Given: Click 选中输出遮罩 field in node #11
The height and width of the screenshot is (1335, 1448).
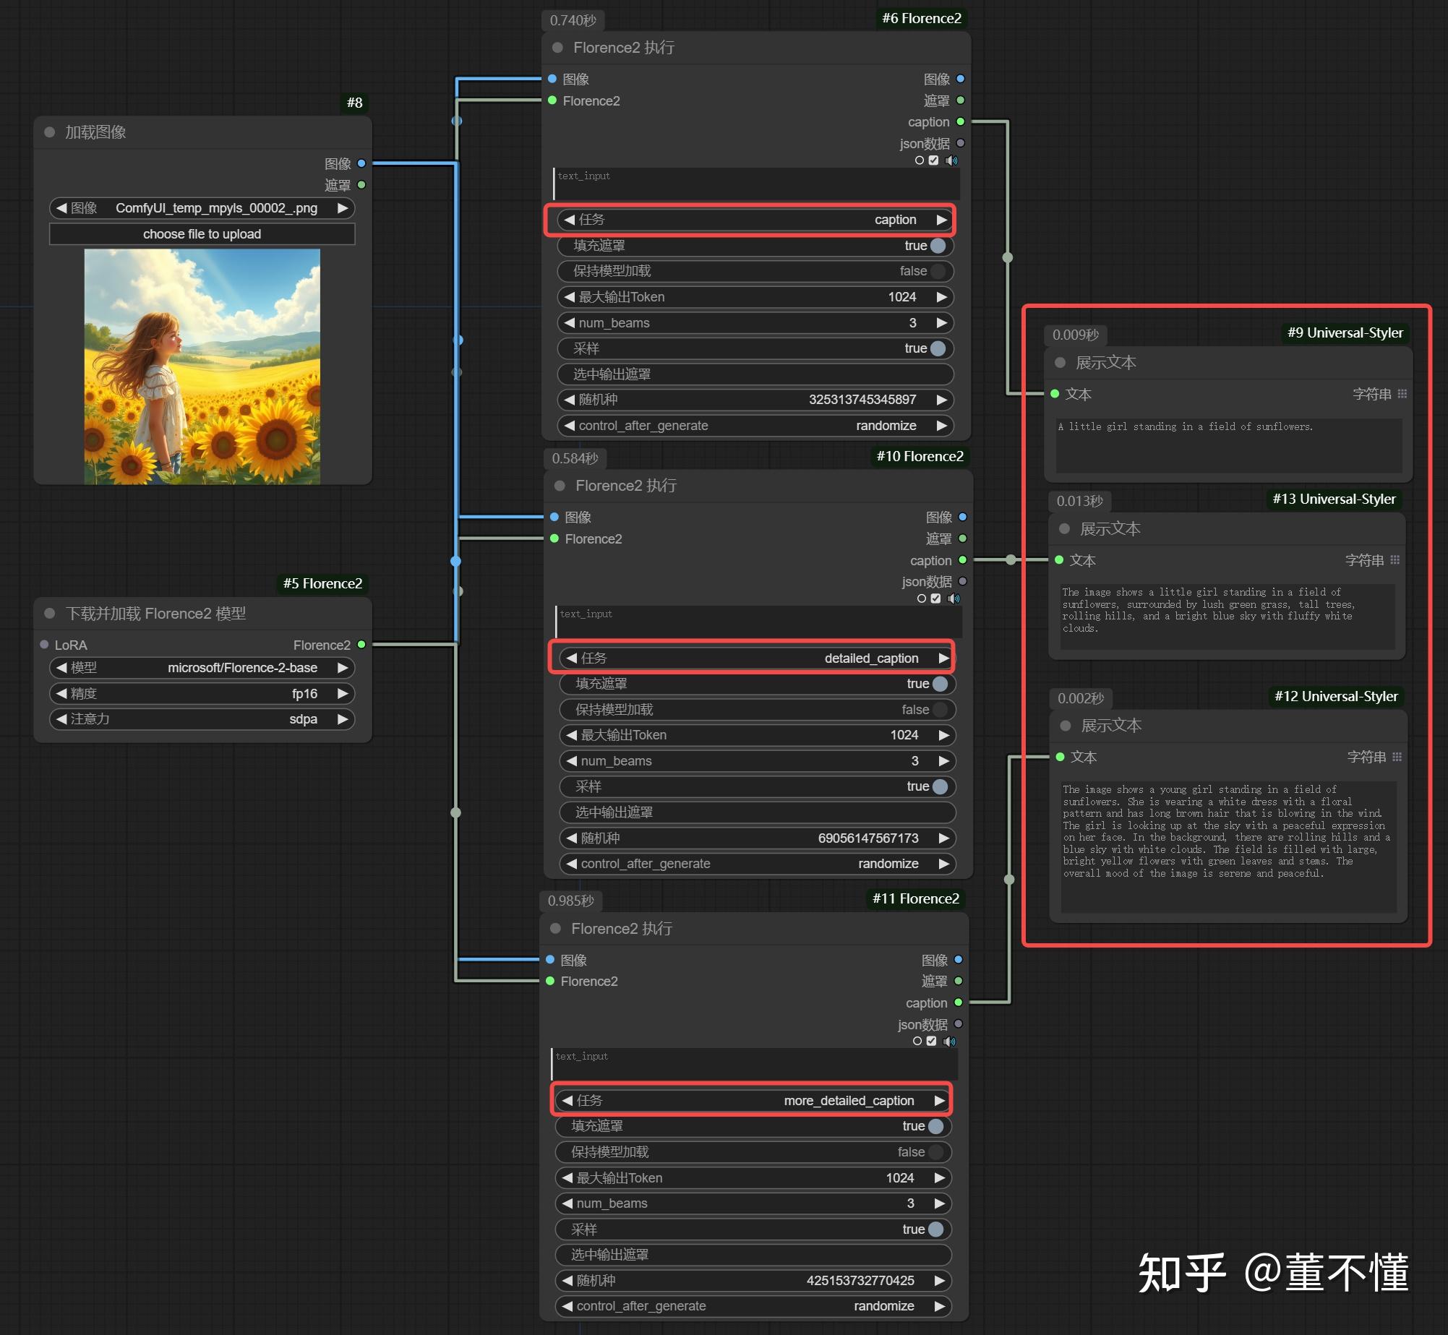Looking at the screenshot, I should (x=753, y=1255).
